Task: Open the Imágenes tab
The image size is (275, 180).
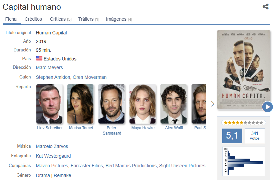Action: (x=119, y=19)
